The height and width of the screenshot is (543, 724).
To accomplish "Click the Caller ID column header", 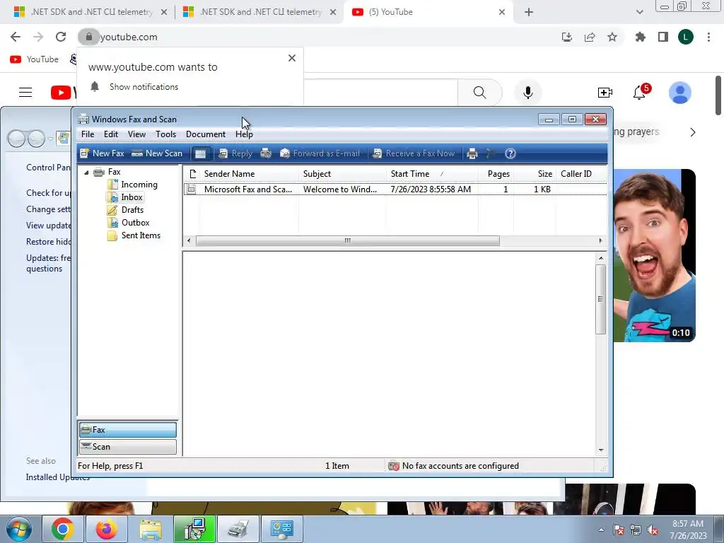I will [581, 174].
